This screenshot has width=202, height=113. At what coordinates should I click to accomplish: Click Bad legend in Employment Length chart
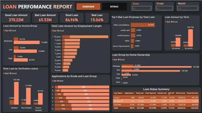pos(54,31)
